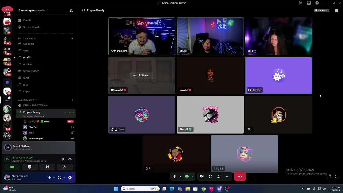Image resolution: width=343 pixels, height=193 pixels.
Task: Open the checkpoint flag icon in title bar
Action: click(x=301, y=3)
